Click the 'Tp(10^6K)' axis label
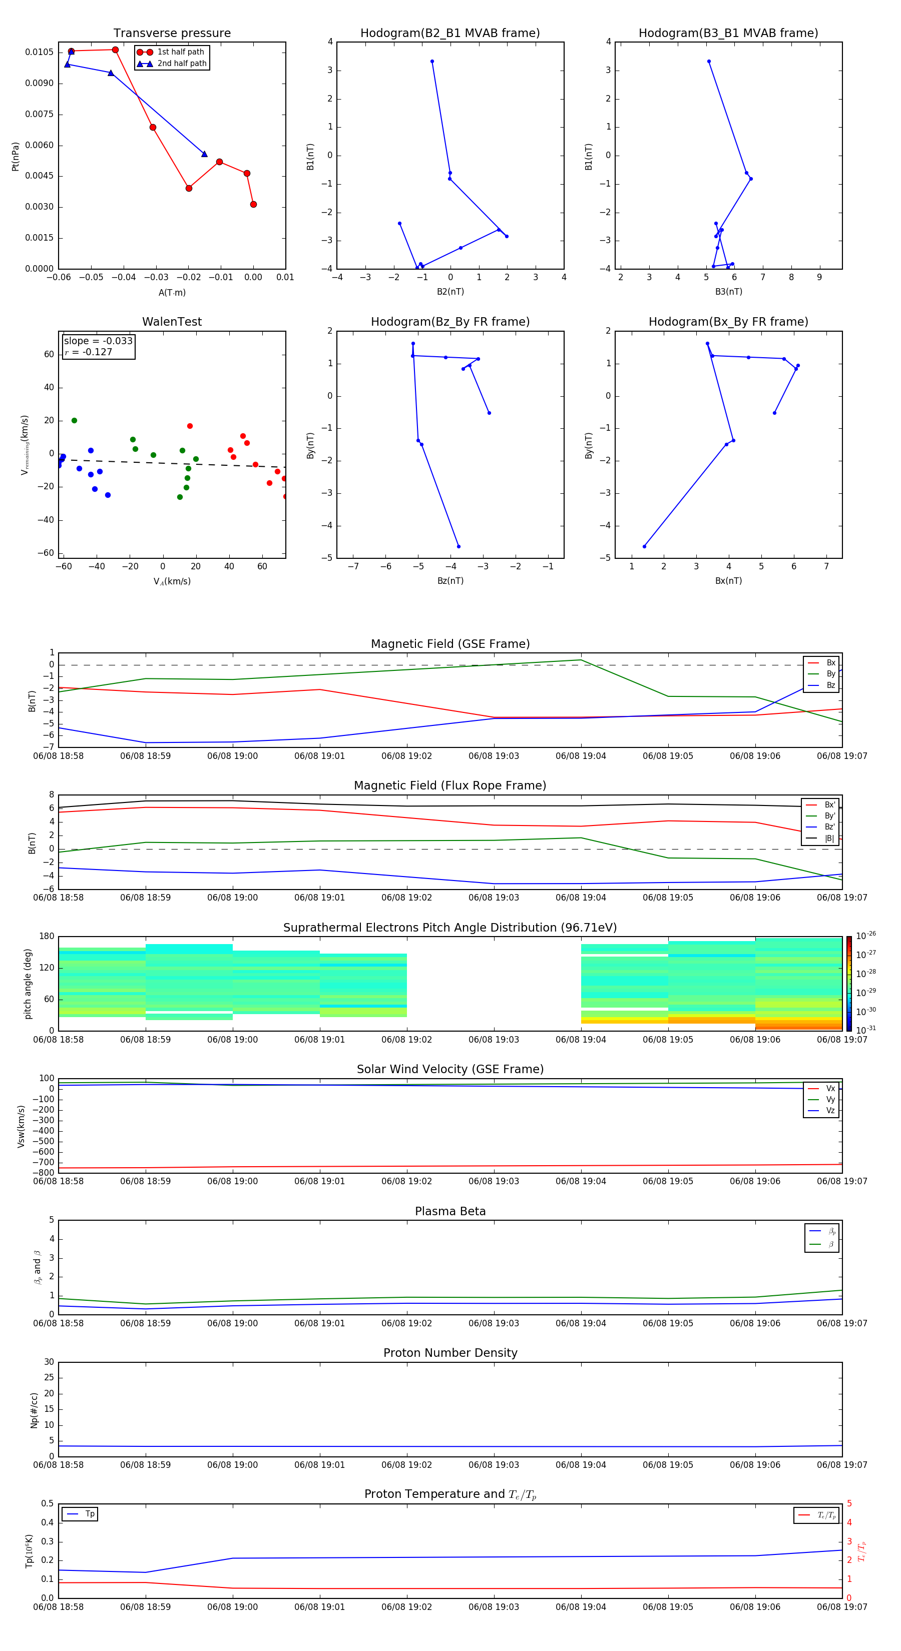Viewport: 901px width, 1651px height. pyautogui.click(x=29, y=1551)
